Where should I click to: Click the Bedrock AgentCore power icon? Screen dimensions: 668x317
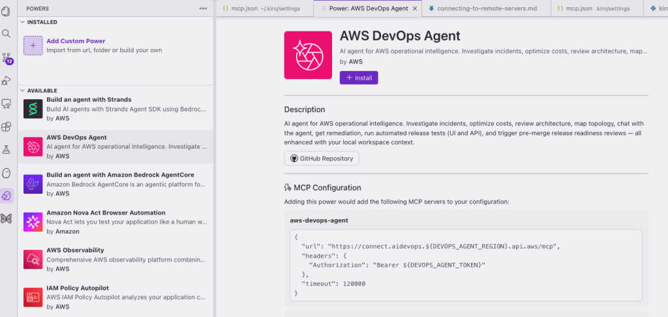coord(33,184)
